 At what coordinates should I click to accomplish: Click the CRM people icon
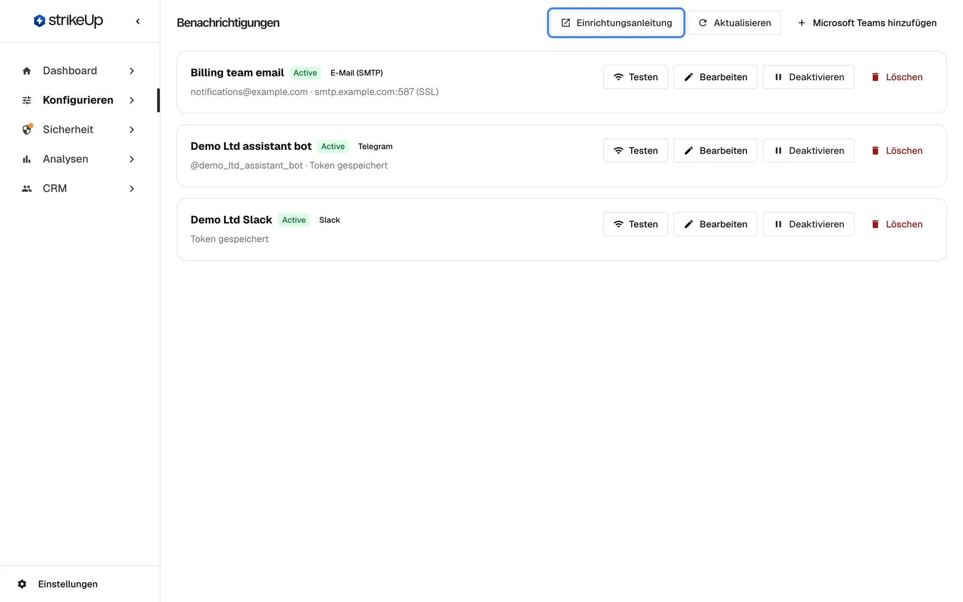27,188
